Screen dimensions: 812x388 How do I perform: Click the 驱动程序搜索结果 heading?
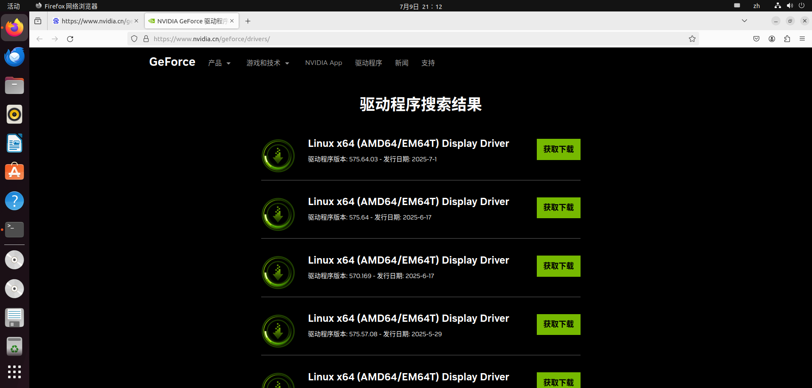pyautogui.click(x=421, y=104)
